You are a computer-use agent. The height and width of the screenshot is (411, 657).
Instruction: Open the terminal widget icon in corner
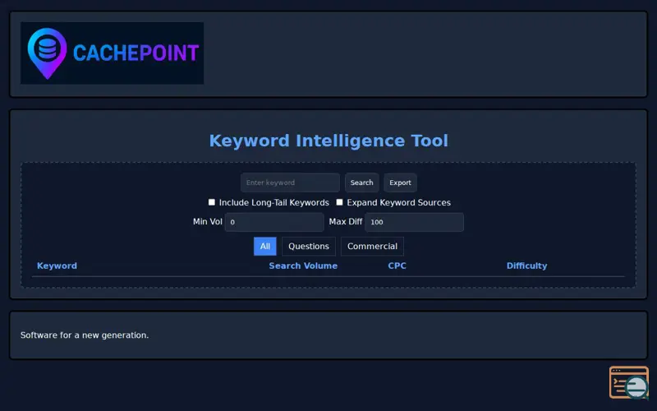(x=629, y=382)
